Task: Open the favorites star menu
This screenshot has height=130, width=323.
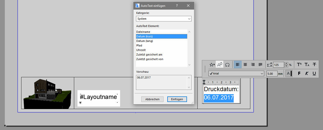Action: point(212,65)
